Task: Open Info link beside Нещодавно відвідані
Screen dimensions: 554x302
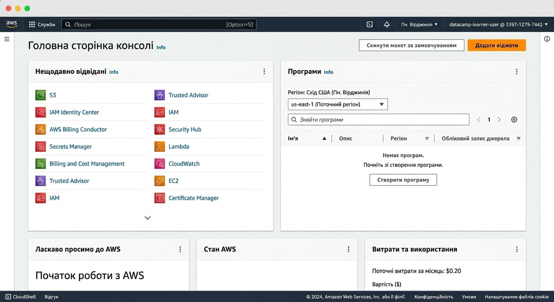Action: [114, 72]
